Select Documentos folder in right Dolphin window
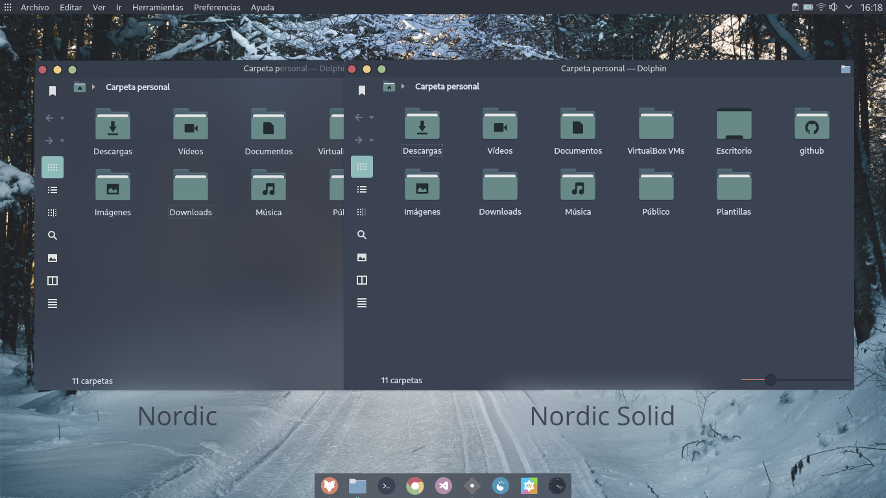The width and height of the screenshot is (886, 498). [578, 132]
